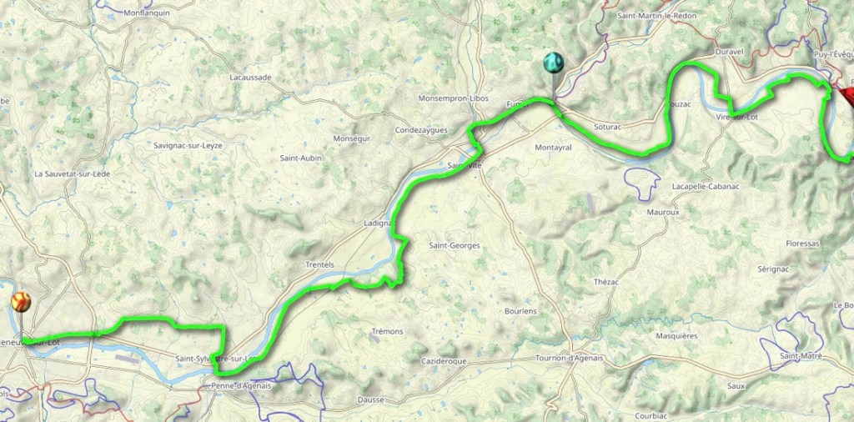Select the Saint-Martin-le-Redon label
Viewport: 854px width, 422px height.
coord(657,16)
